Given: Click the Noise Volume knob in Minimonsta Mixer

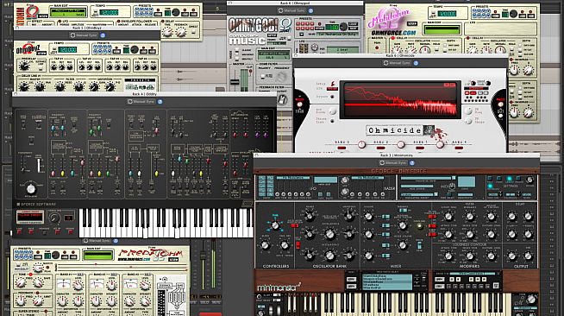Looking at the screenshot, I should click(404, 245).
